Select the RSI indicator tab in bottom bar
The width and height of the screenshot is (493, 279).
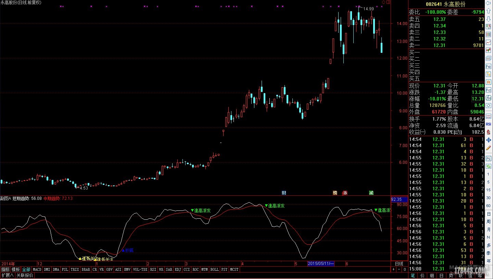(x=153, y=269)
